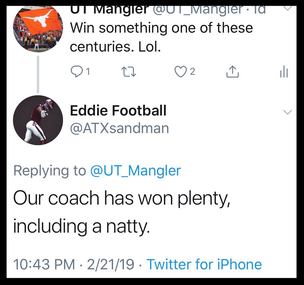
Task: Click the Eddie Football display name
Action: pyautogui.click(x=118, y=111)
